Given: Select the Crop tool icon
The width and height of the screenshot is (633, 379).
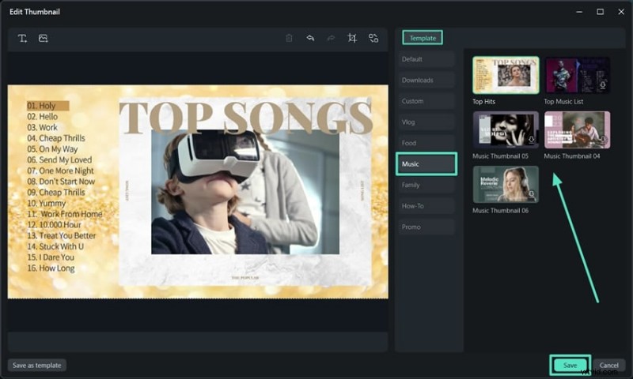Looking at the screenshot, I should point(352,38).
